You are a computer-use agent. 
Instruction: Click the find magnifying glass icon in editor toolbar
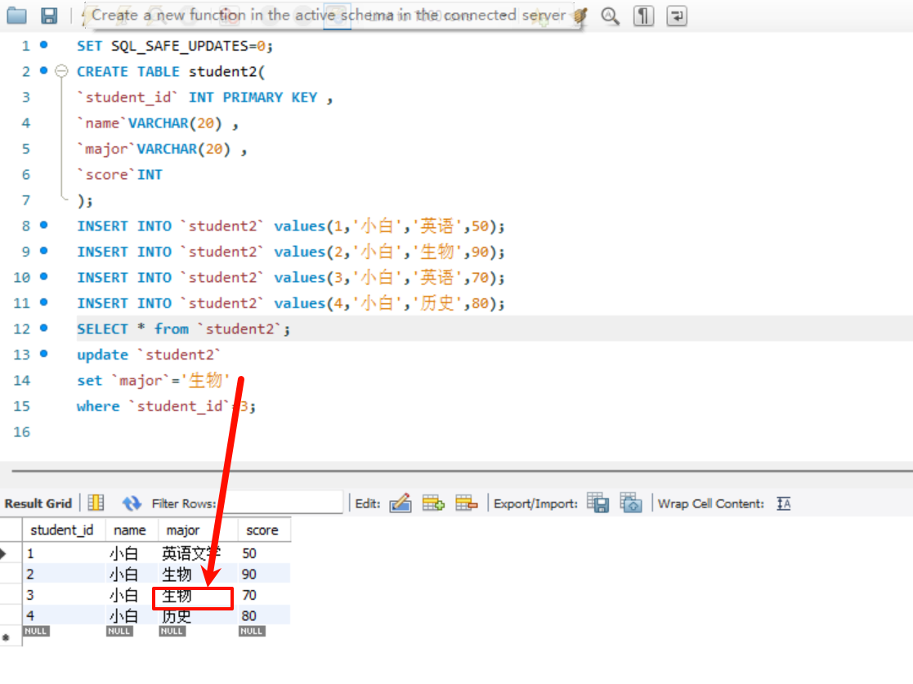(610, 16)
